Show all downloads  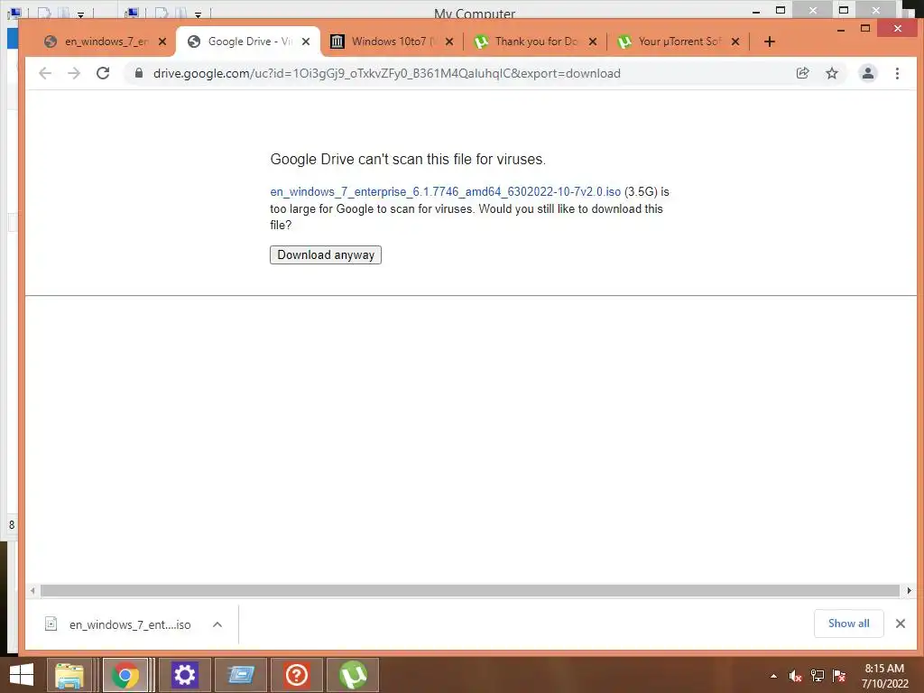pos(848,624)
